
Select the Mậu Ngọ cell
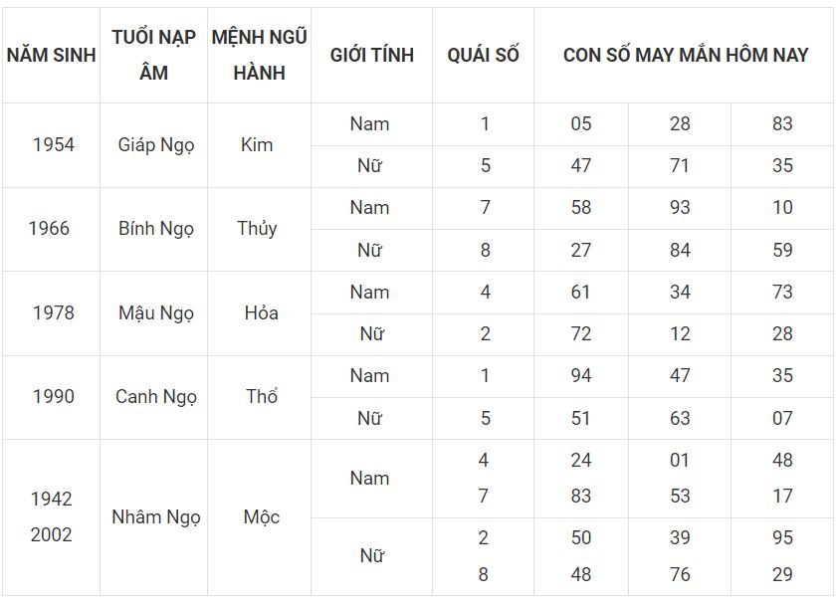[155, 313]
